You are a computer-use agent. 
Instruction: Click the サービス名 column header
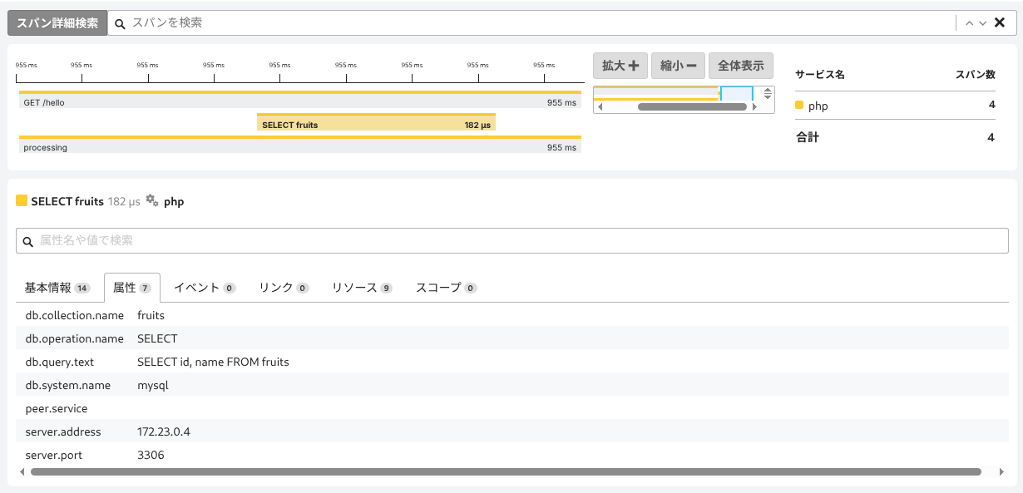coord(820,75)
